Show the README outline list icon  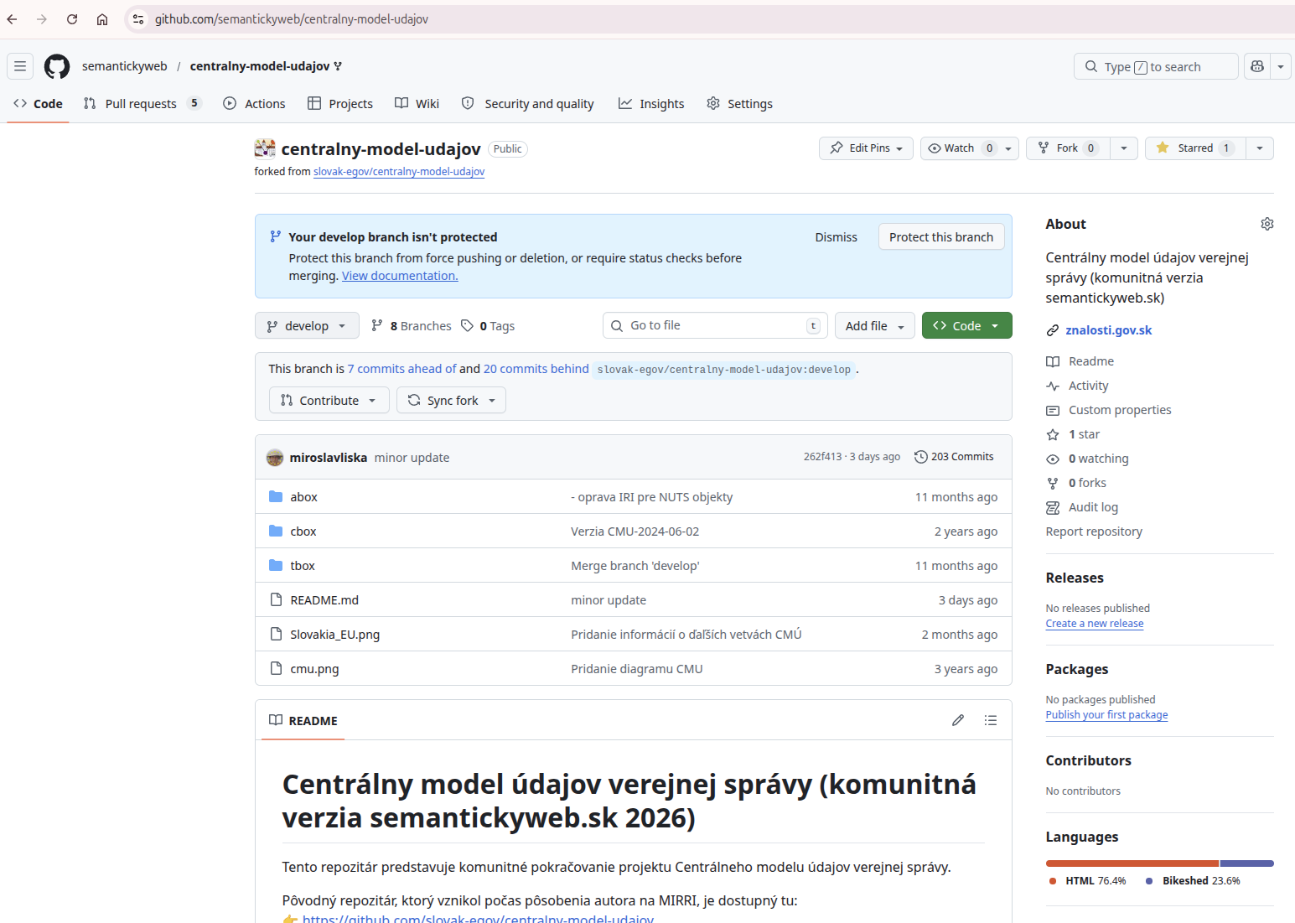point(990,720)
